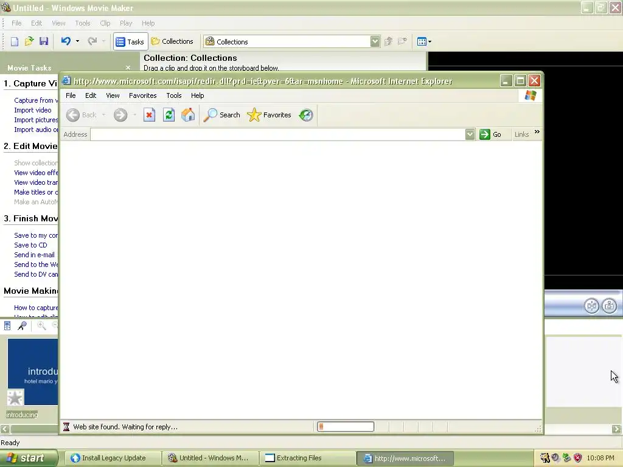This screenshot has height=467, width=623.
Task: Click the Save to CD link
Action: [x=30, y=245]
